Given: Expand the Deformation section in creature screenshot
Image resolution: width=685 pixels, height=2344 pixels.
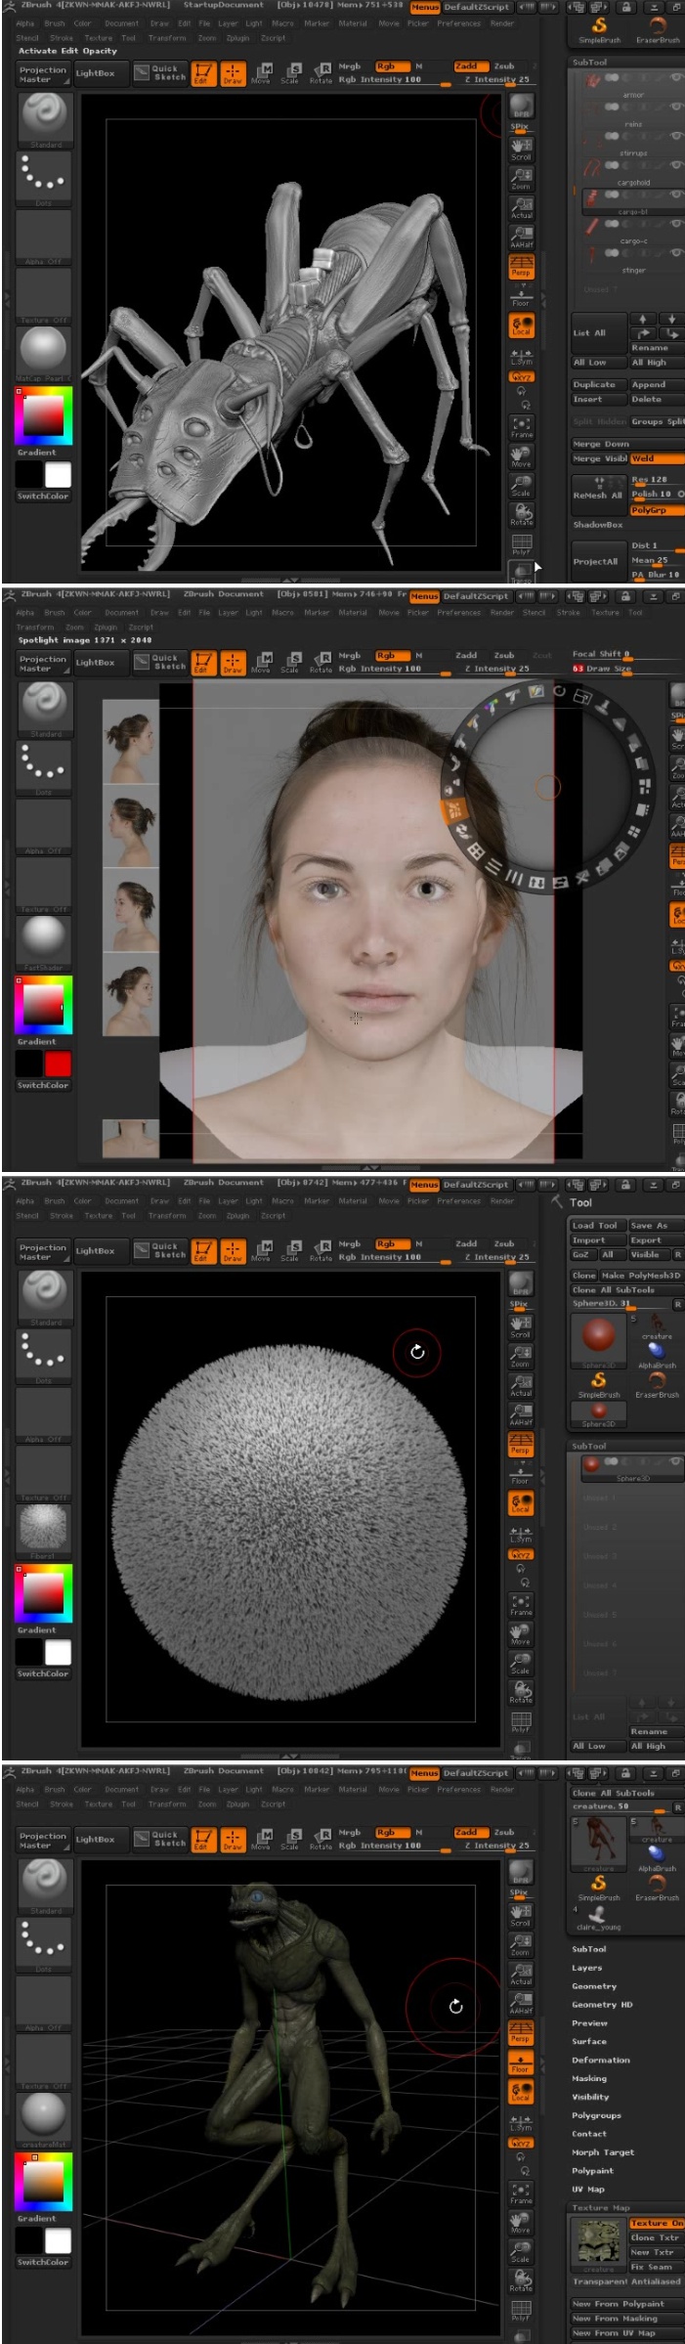Looking at the screenshot, I should click(x=600, y=2060).
